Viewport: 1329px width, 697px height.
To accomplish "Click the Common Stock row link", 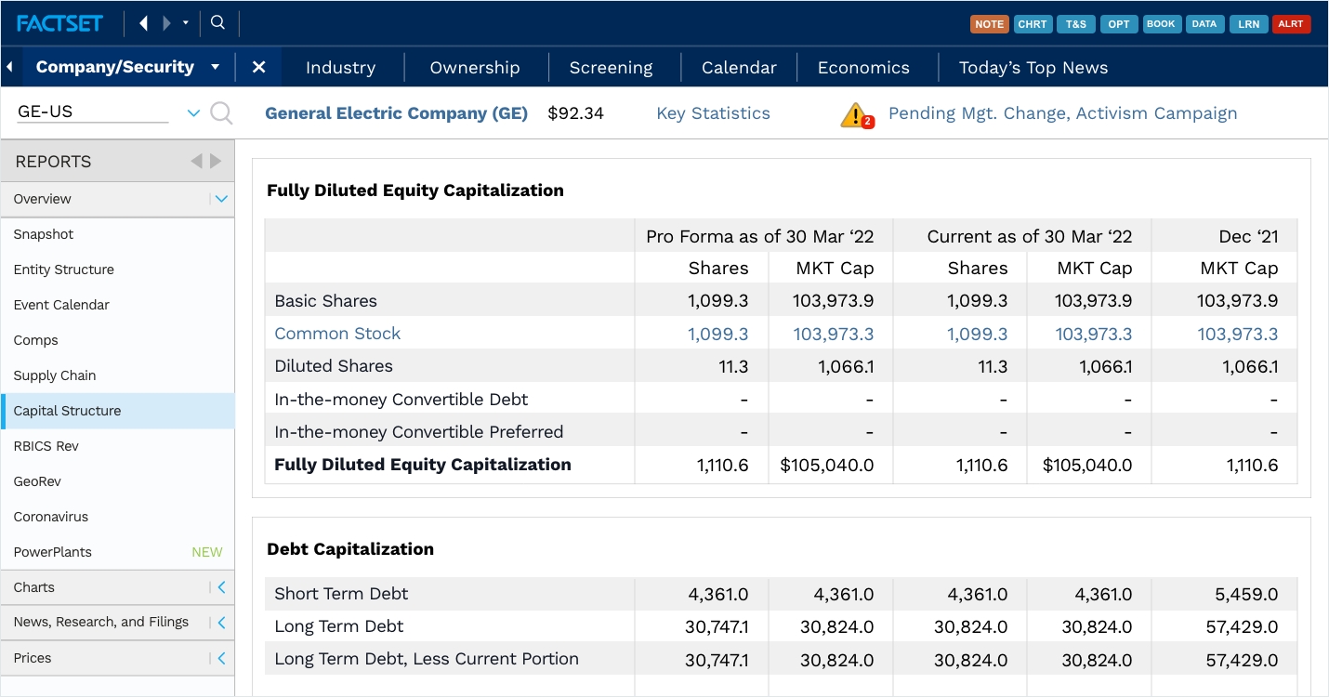I will 337,334.
